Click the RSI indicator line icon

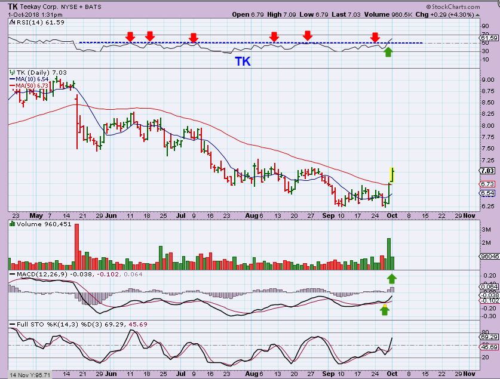12,22
